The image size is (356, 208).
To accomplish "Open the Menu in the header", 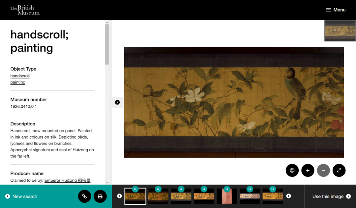I will [x=336, y=10].
